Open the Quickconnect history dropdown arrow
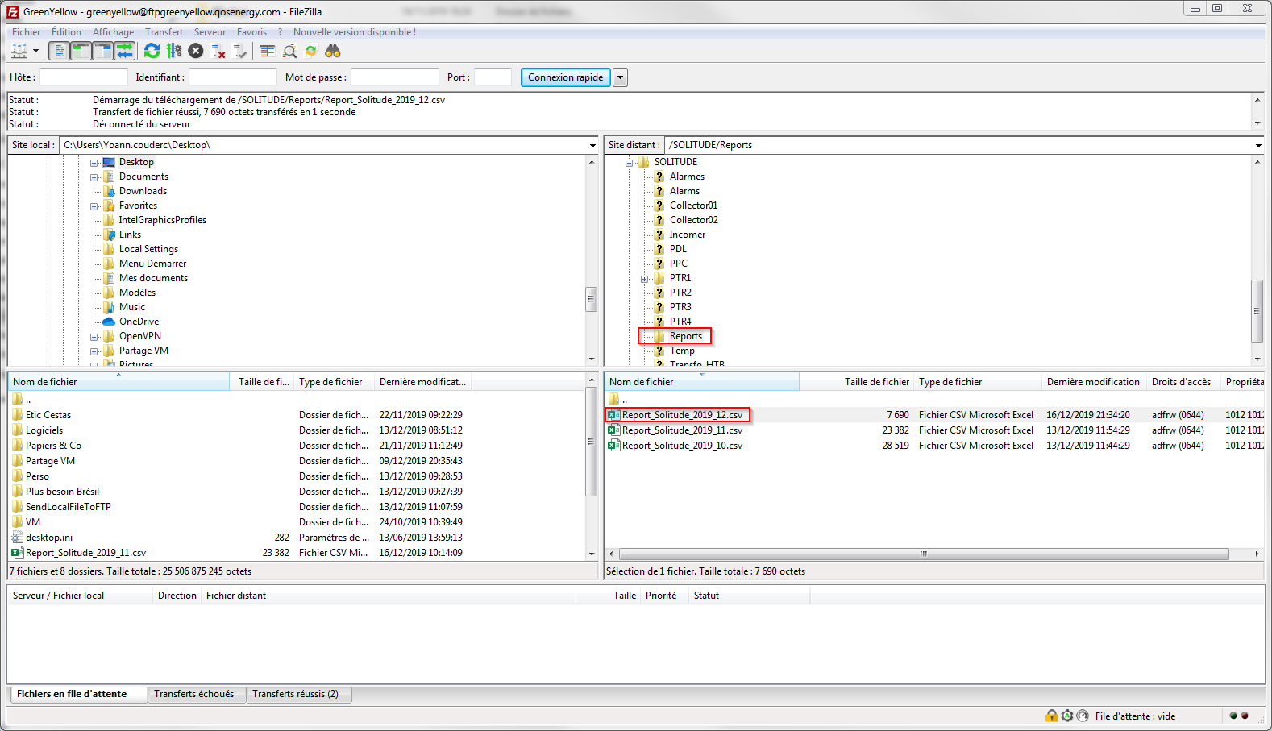 pos(620,77)
